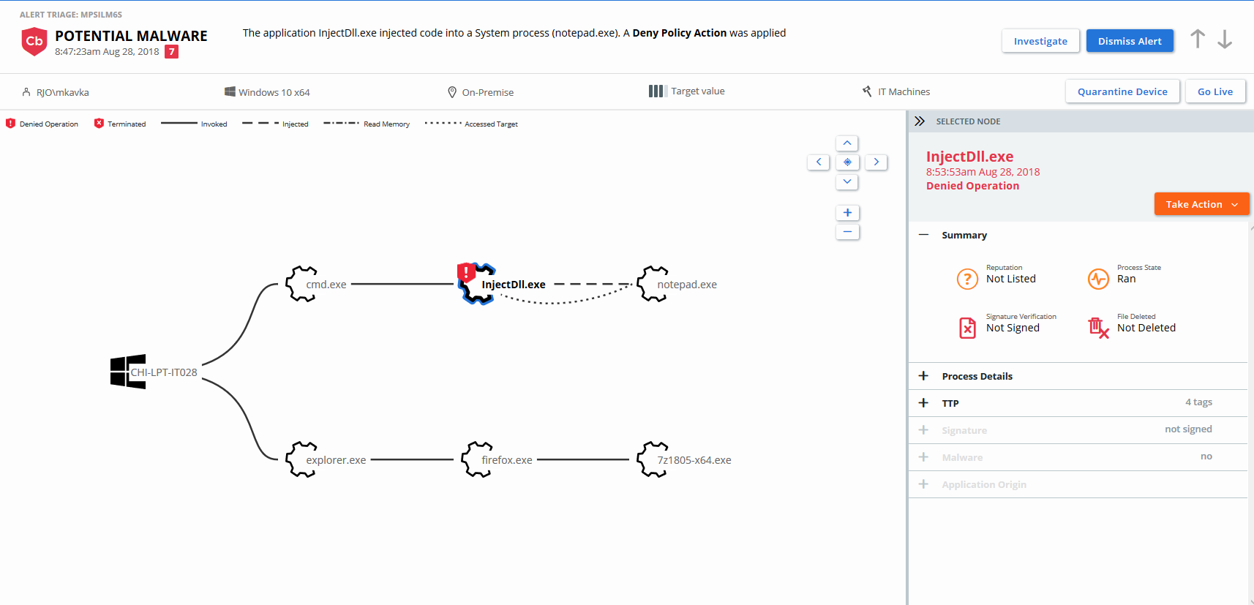Select the explorer.exe process node
1254x605 pixels.
click(x=301, y=459)
